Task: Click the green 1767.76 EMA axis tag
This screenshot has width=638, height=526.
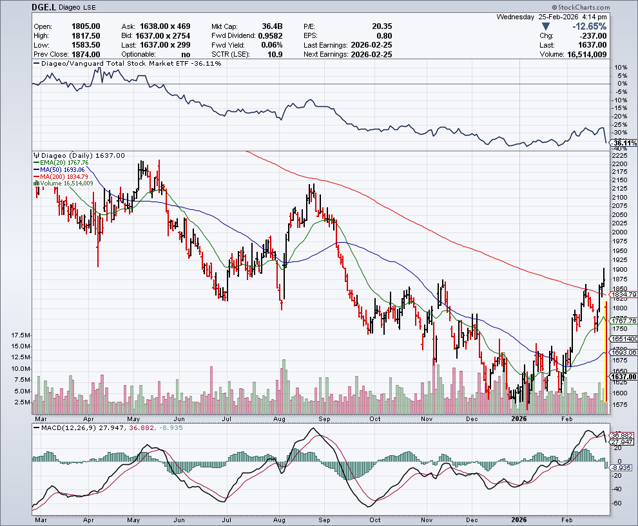Action: coord(623,320)
